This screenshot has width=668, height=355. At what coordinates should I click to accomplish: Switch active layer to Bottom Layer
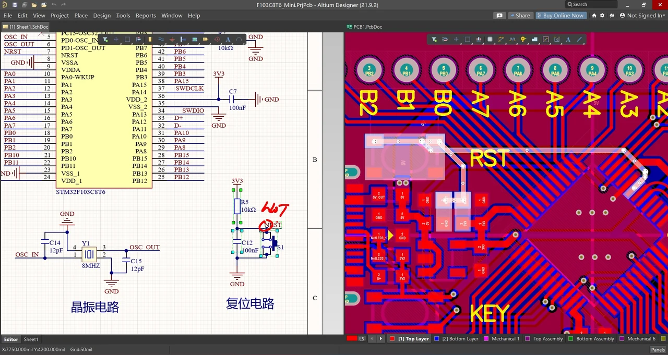(x=456, y=339)
